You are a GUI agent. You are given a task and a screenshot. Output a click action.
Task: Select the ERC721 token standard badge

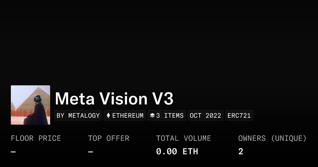239,116
